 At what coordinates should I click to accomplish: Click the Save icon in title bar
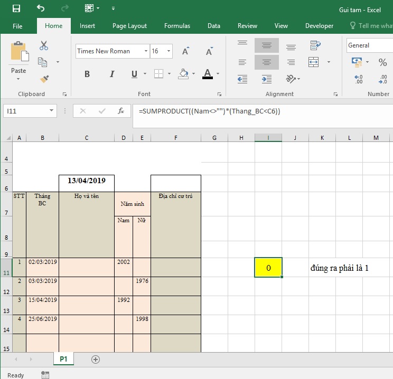(16, 8)
